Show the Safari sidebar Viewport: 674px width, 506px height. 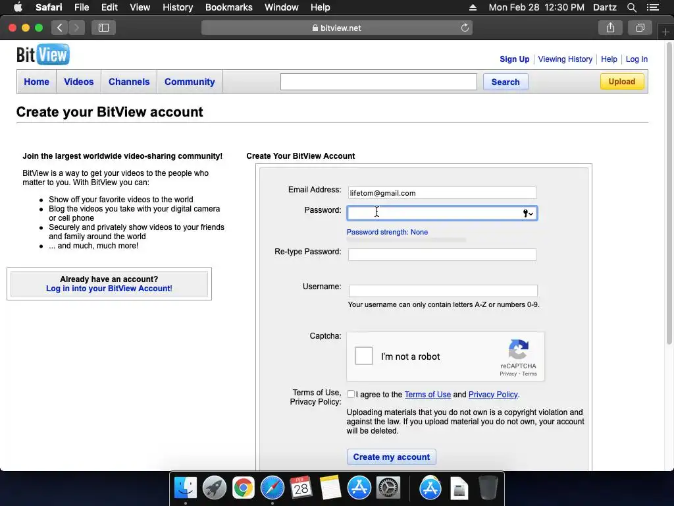(103, 28)
